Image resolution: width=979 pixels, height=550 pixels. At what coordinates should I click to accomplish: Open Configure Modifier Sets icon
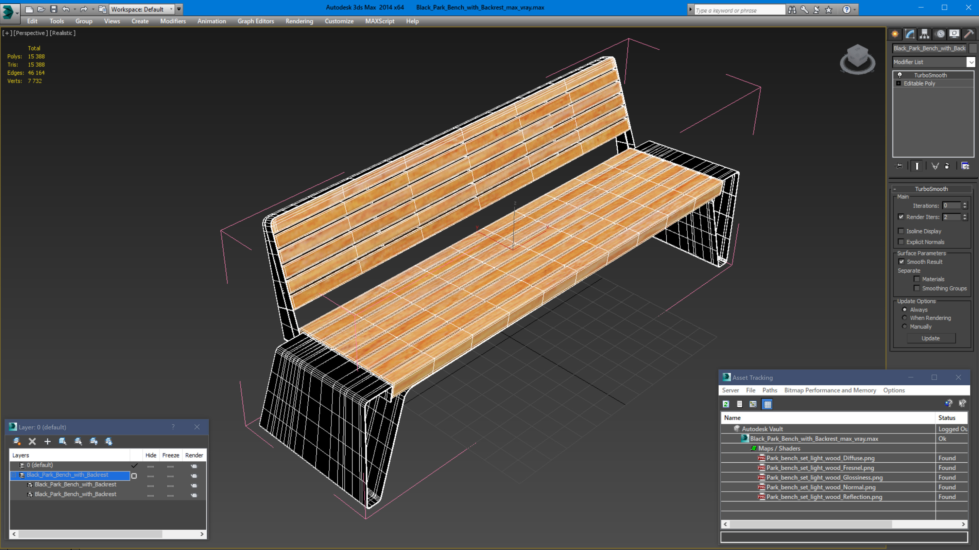tap(965, 166)
